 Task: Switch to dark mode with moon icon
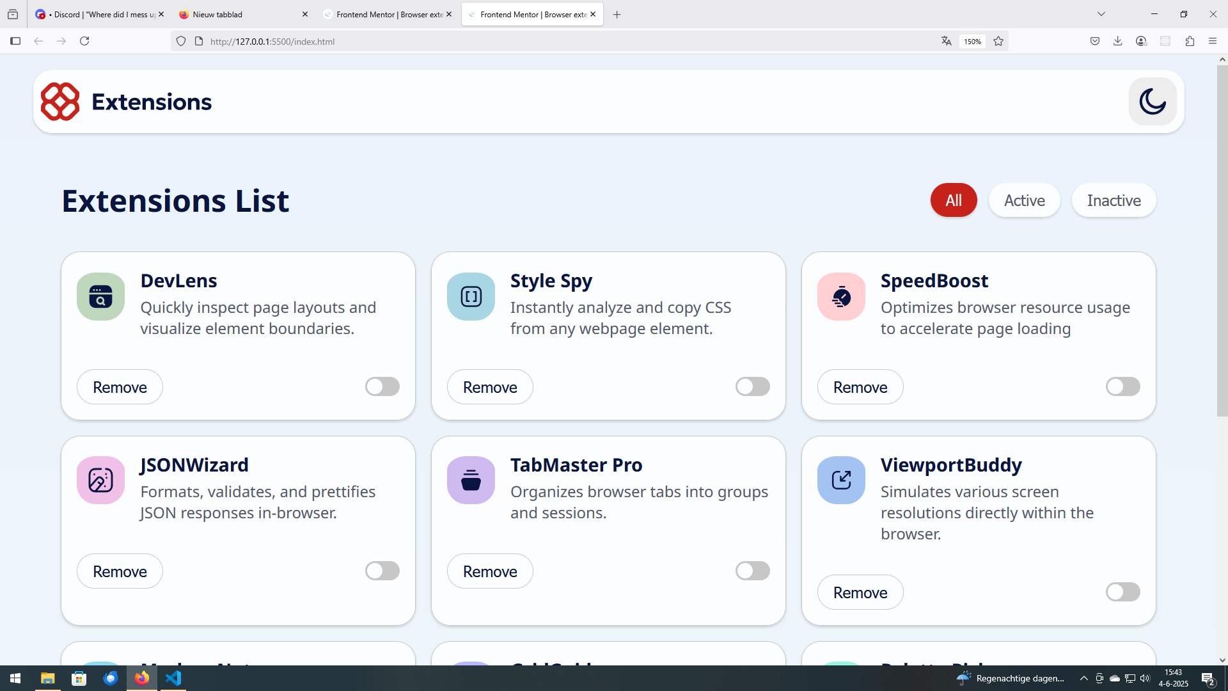(1152, 102)
